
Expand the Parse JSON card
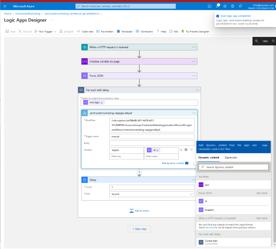[139, 76]
